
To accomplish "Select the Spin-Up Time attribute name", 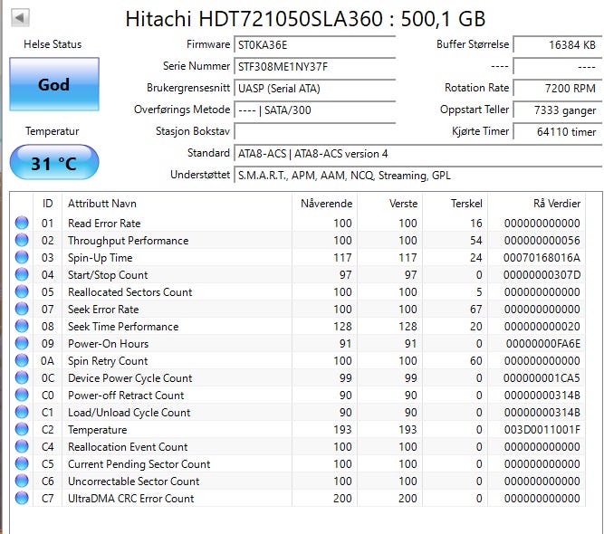I will click(101, 258).
